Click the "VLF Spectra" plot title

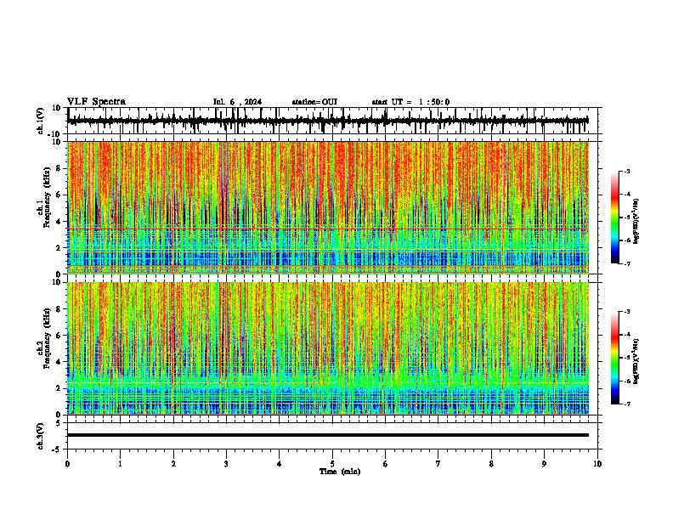coord(96,102)
